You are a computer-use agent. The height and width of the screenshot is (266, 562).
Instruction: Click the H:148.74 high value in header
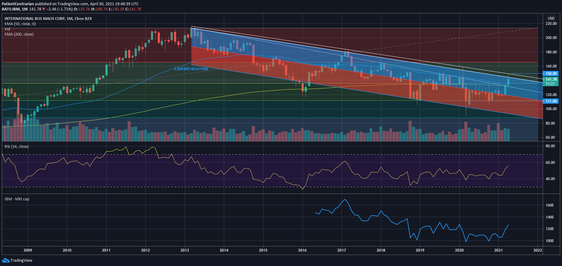[100, 9]
